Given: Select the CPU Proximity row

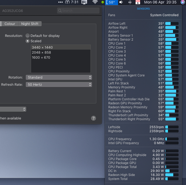Looking at the screenshot, I should (143, 71).
